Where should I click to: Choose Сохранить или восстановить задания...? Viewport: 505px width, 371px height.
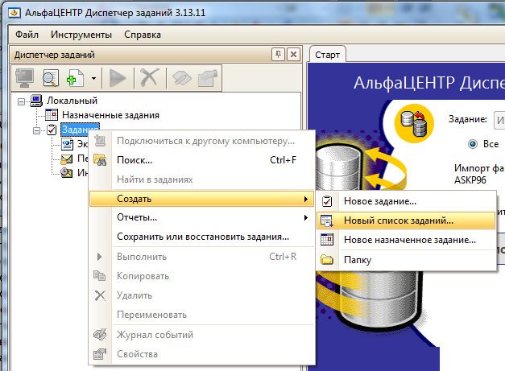pyautogui.click(x=202, y=237)
